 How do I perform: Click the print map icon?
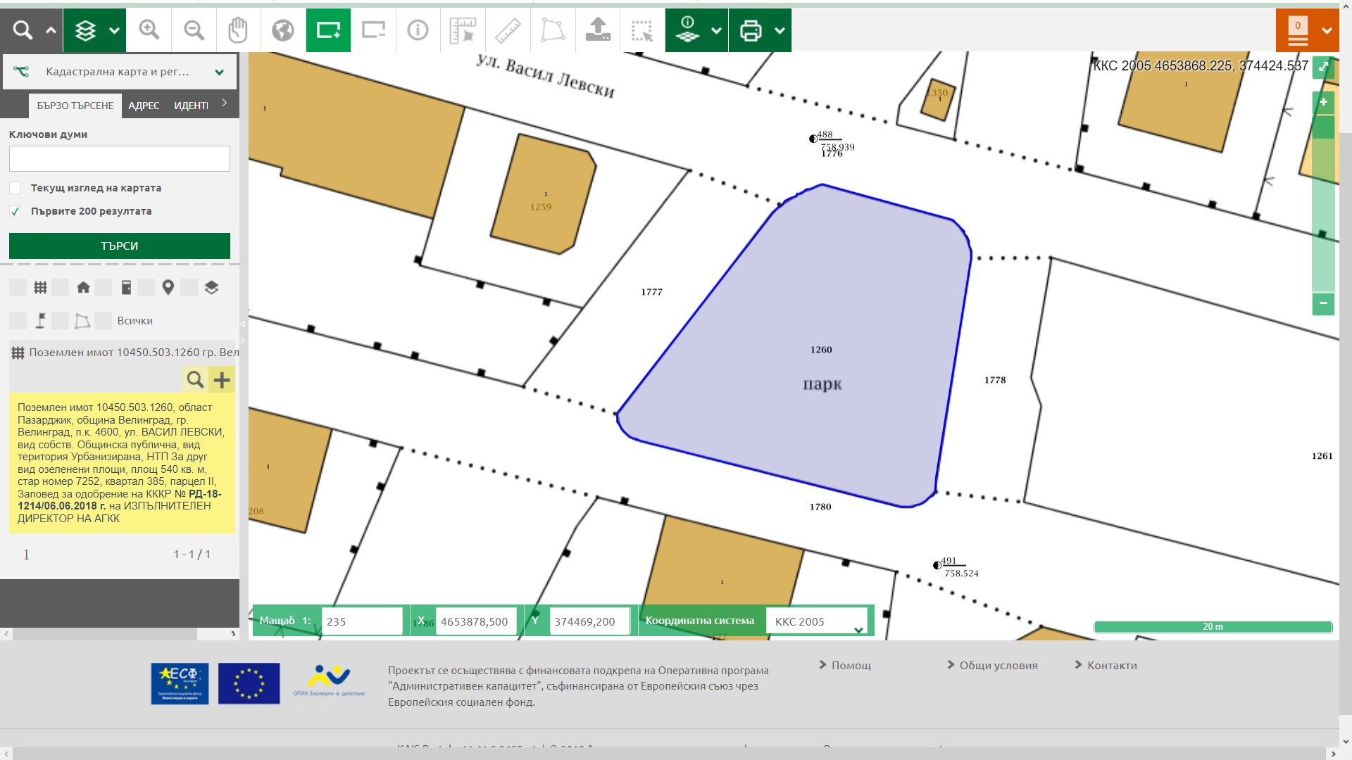pyautogui.click(x=751, y=30)
